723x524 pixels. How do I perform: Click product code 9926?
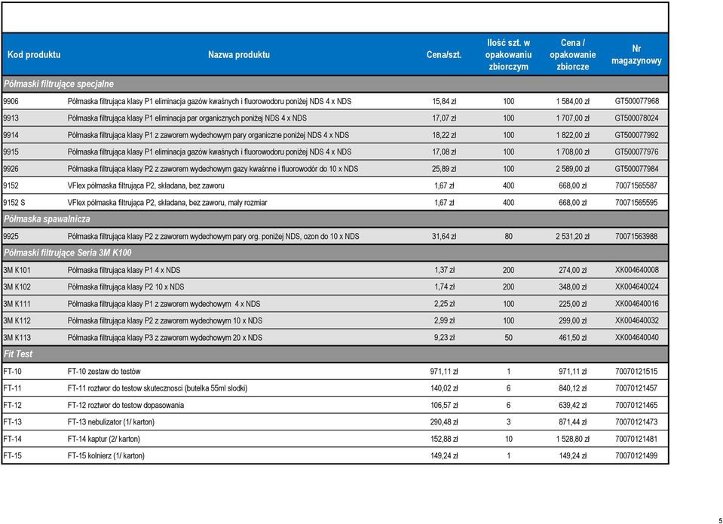click(x=11, y=169)
